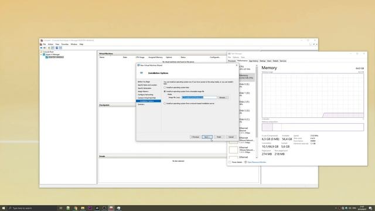Go to 'Specify Name and Location' wizard step

pos(147,85)
